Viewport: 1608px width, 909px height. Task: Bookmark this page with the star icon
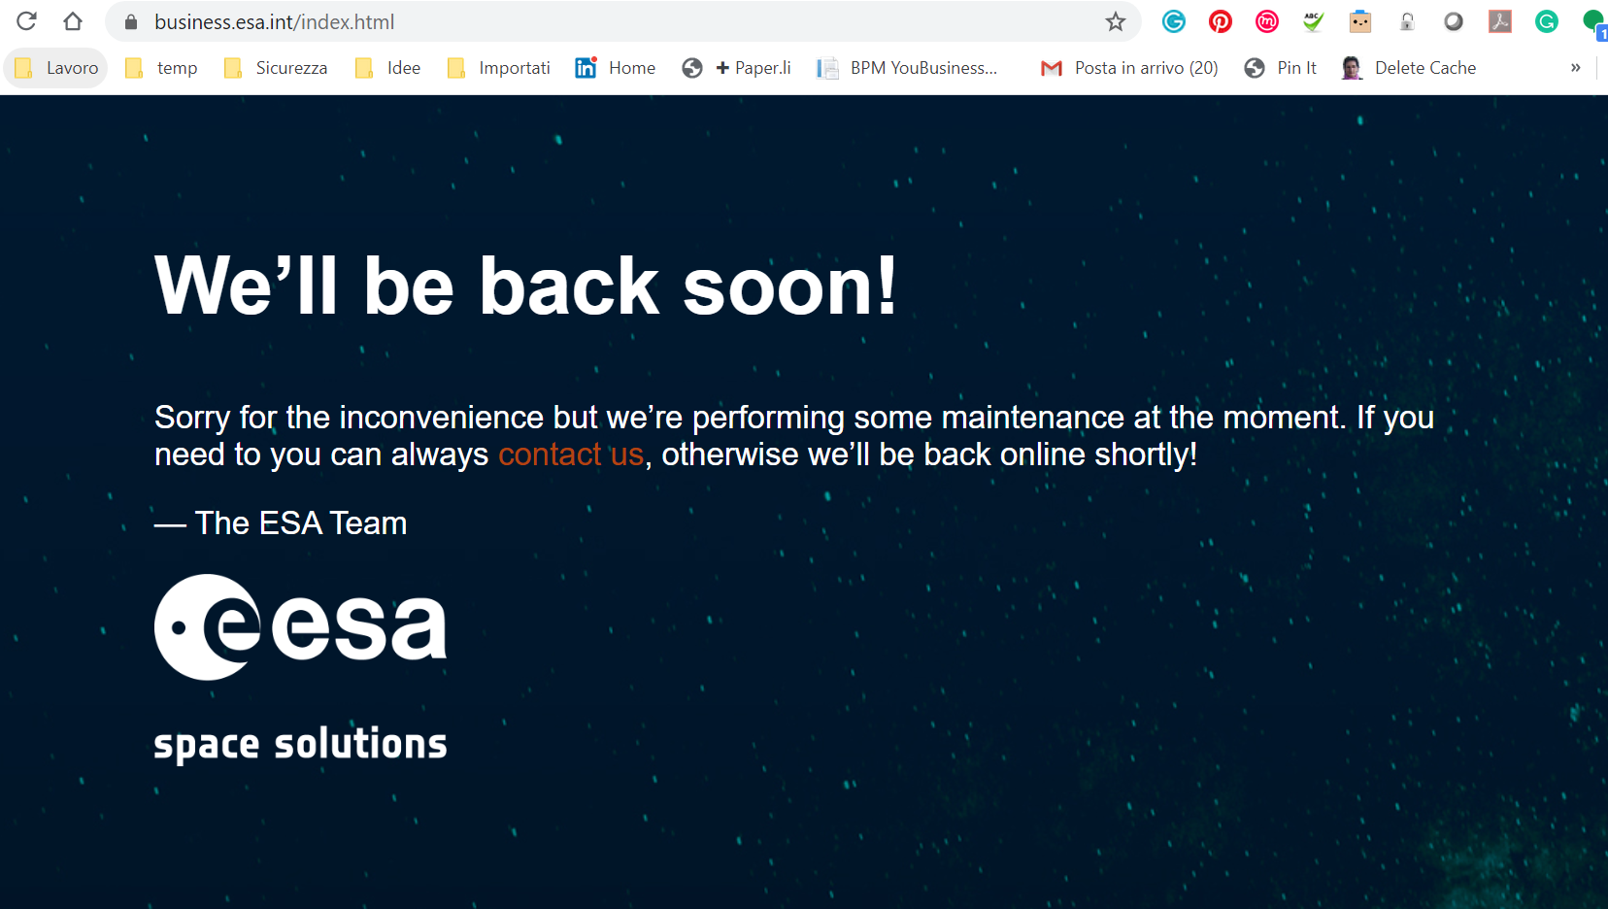point(1115,21)
